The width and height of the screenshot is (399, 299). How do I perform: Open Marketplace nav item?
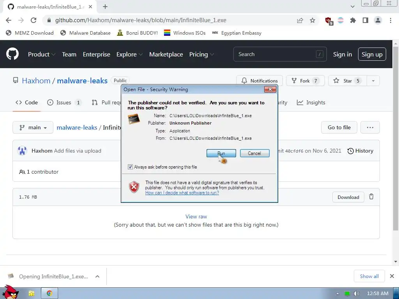tap(166, 54)
